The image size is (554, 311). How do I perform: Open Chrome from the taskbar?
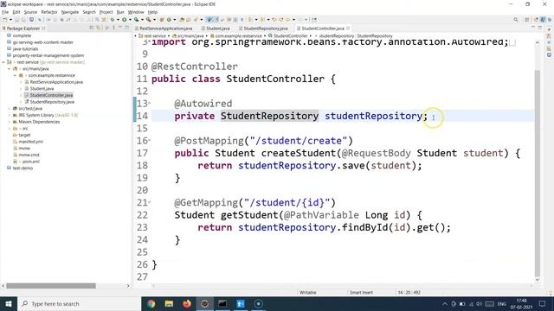click(x=151, y=303)
